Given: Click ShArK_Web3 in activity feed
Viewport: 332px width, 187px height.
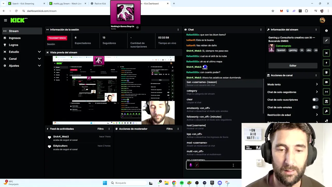Looking at the screenshot, I should (x=61, y=137).
